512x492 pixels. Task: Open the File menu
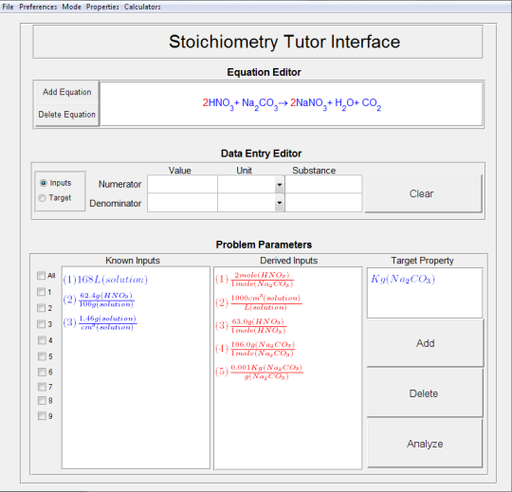pos(8,7)
